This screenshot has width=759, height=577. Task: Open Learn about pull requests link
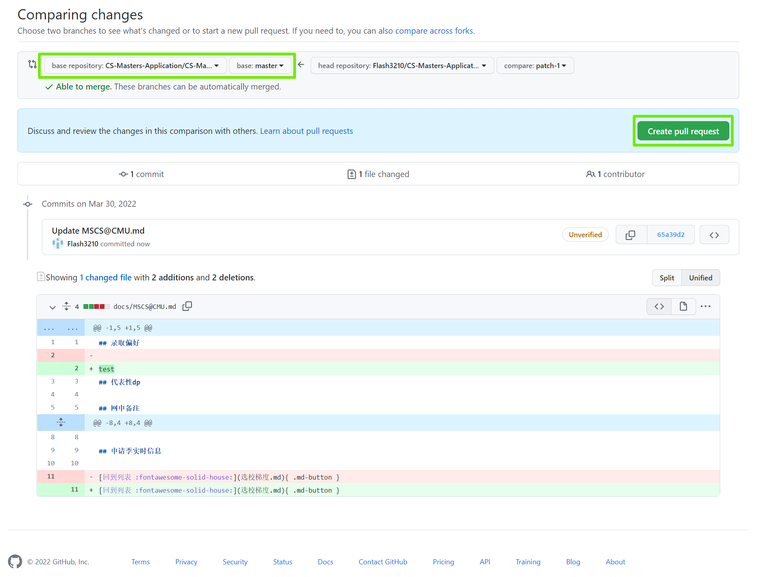click(x=306, y=131)
